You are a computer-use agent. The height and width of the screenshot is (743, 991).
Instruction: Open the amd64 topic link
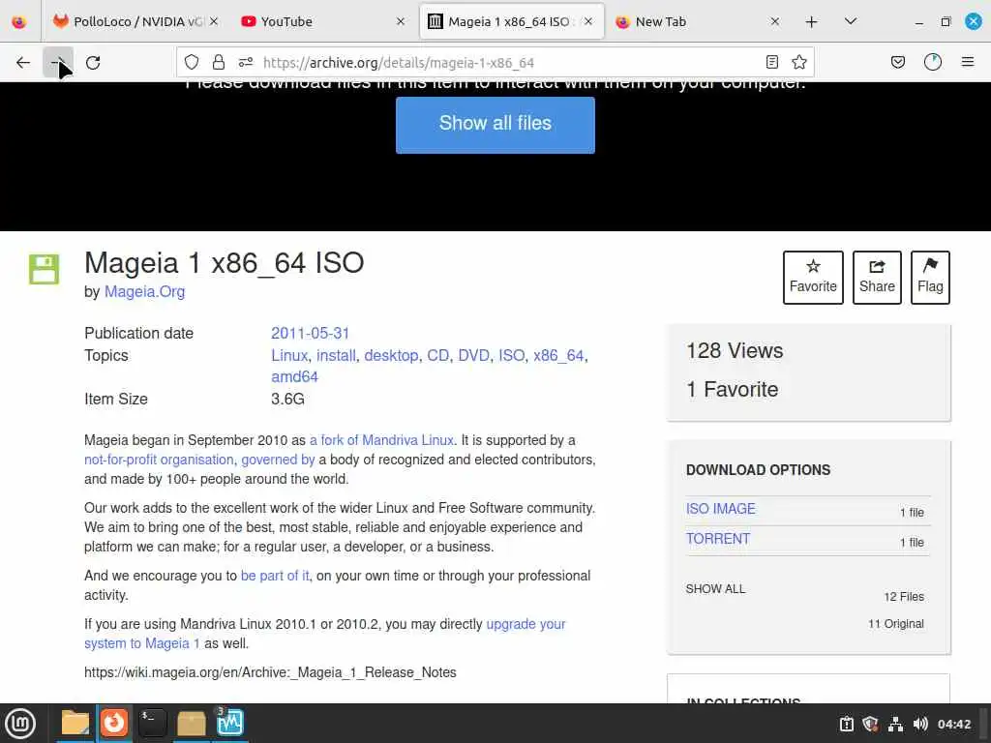pos(294,376)
